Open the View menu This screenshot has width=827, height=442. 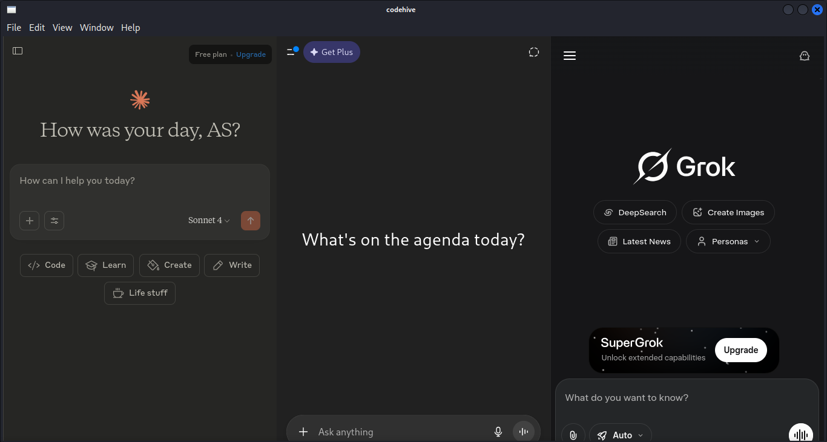[62, 28]
